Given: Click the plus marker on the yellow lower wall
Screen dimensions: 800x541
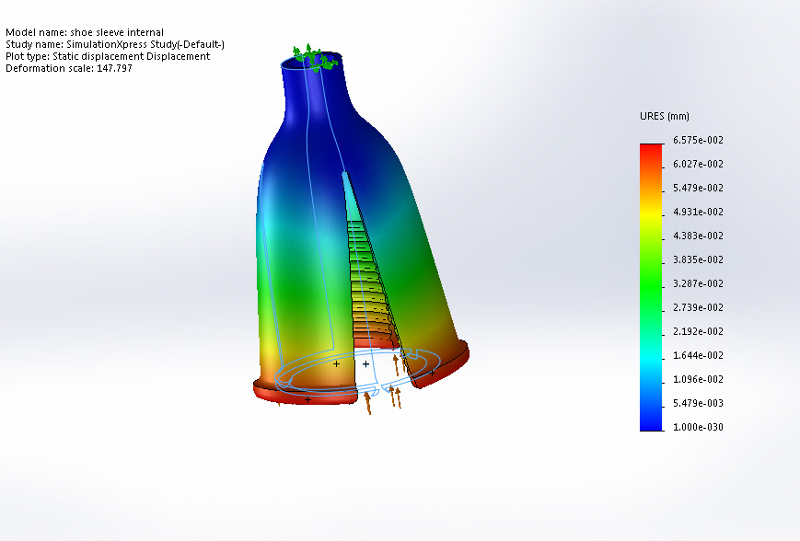Looking at the screenshot, I should tap(336, 364).
